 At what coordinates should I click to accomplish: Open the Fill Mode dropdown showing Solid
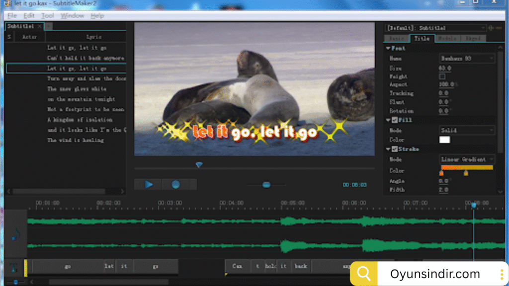467,130
